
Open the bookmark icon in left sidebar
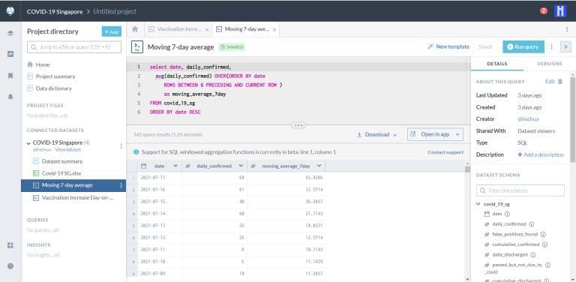pos(10,76)
